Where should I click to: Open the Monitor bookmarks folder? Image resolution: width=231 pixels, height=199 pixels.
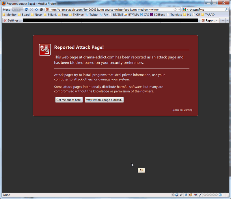pyautogui.click(x=10, y=15)
